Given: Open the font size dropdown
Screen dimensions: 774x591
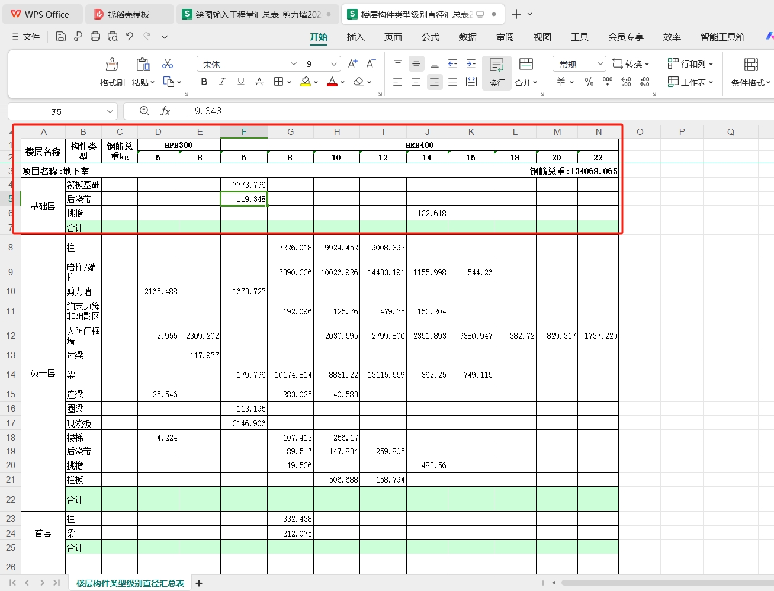Looking at the screenshot, I should [334, 64].
